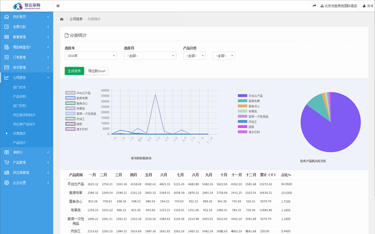Screen dimensions: 375x234
Task: Open 产品采购 in the sidebar submenu
Action: click(x=19, y=97)
